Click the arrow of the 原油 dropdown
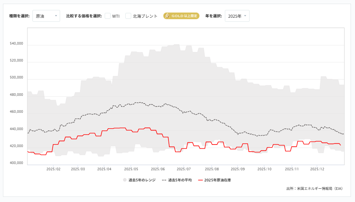Screen dimensions: 355x202 [x=56, y=16]
